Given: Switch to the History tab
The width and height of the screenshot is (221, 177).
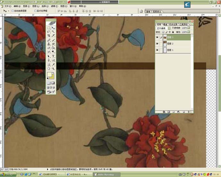Looking at the screenshot, I should [x=173, y=24].
